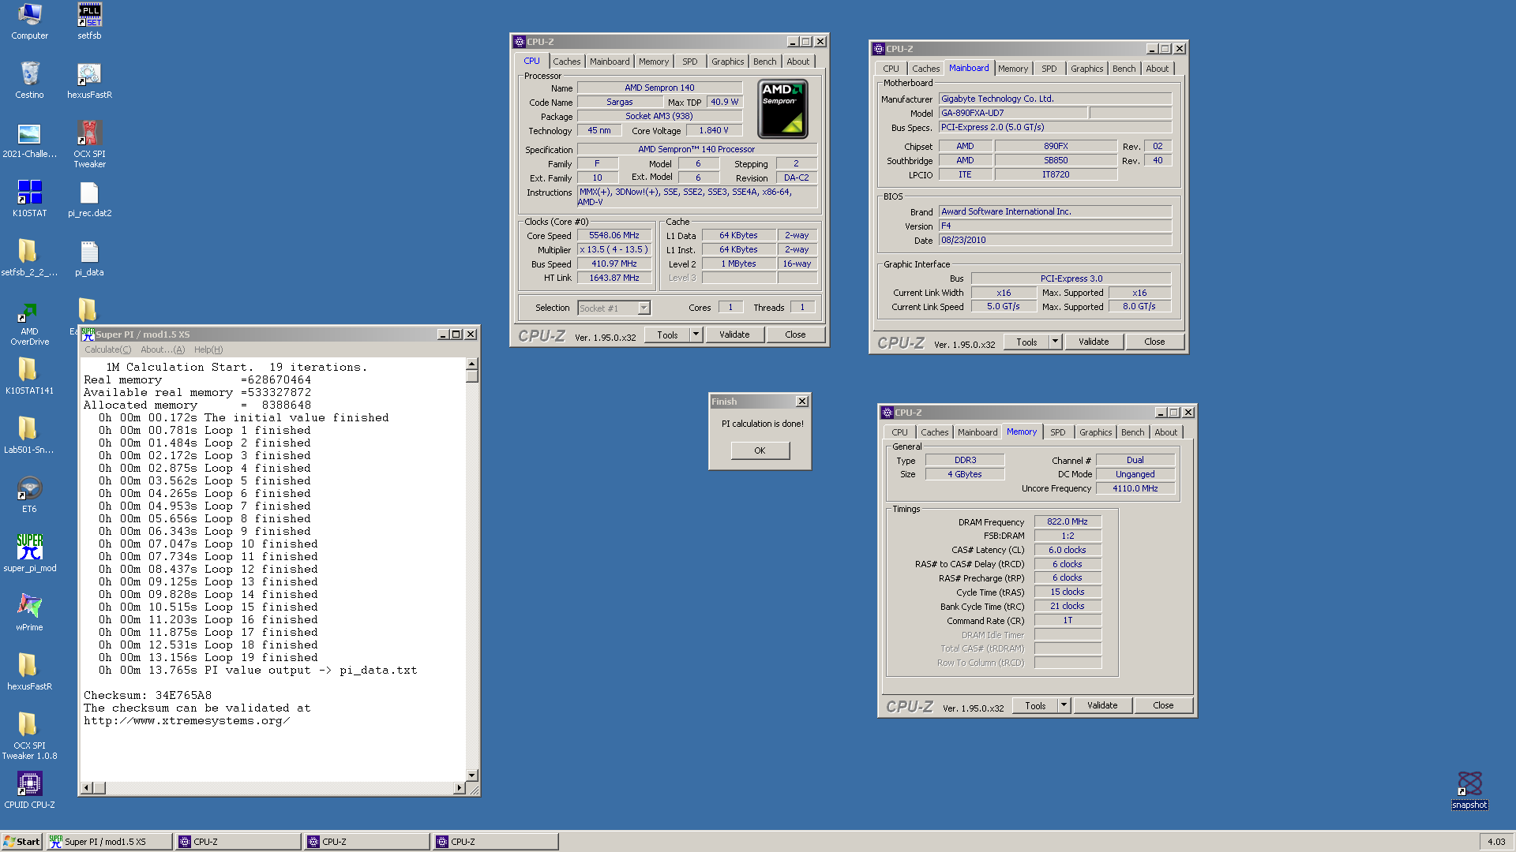This screenshot has width=1516, height=852.
Task: Open Graphics tab in Mainboard CPU-Z window
Action: pyautogui.click(x=1086, y=69)
